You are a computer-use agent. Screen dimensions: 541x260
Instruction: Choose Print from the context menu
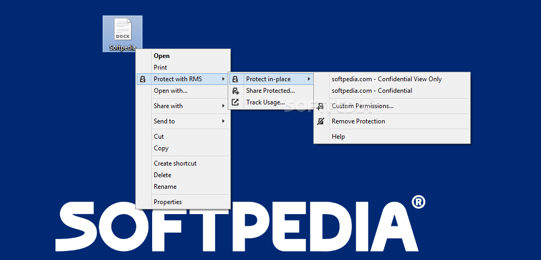183,68
